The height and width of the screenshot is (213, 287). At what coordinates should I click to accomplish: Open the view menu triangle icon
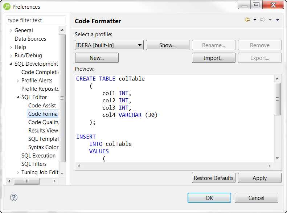[278, 20]
